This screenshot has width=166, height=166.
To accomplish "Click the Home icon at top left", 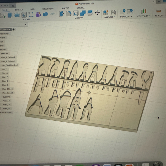I will click(x=13, y=6).
